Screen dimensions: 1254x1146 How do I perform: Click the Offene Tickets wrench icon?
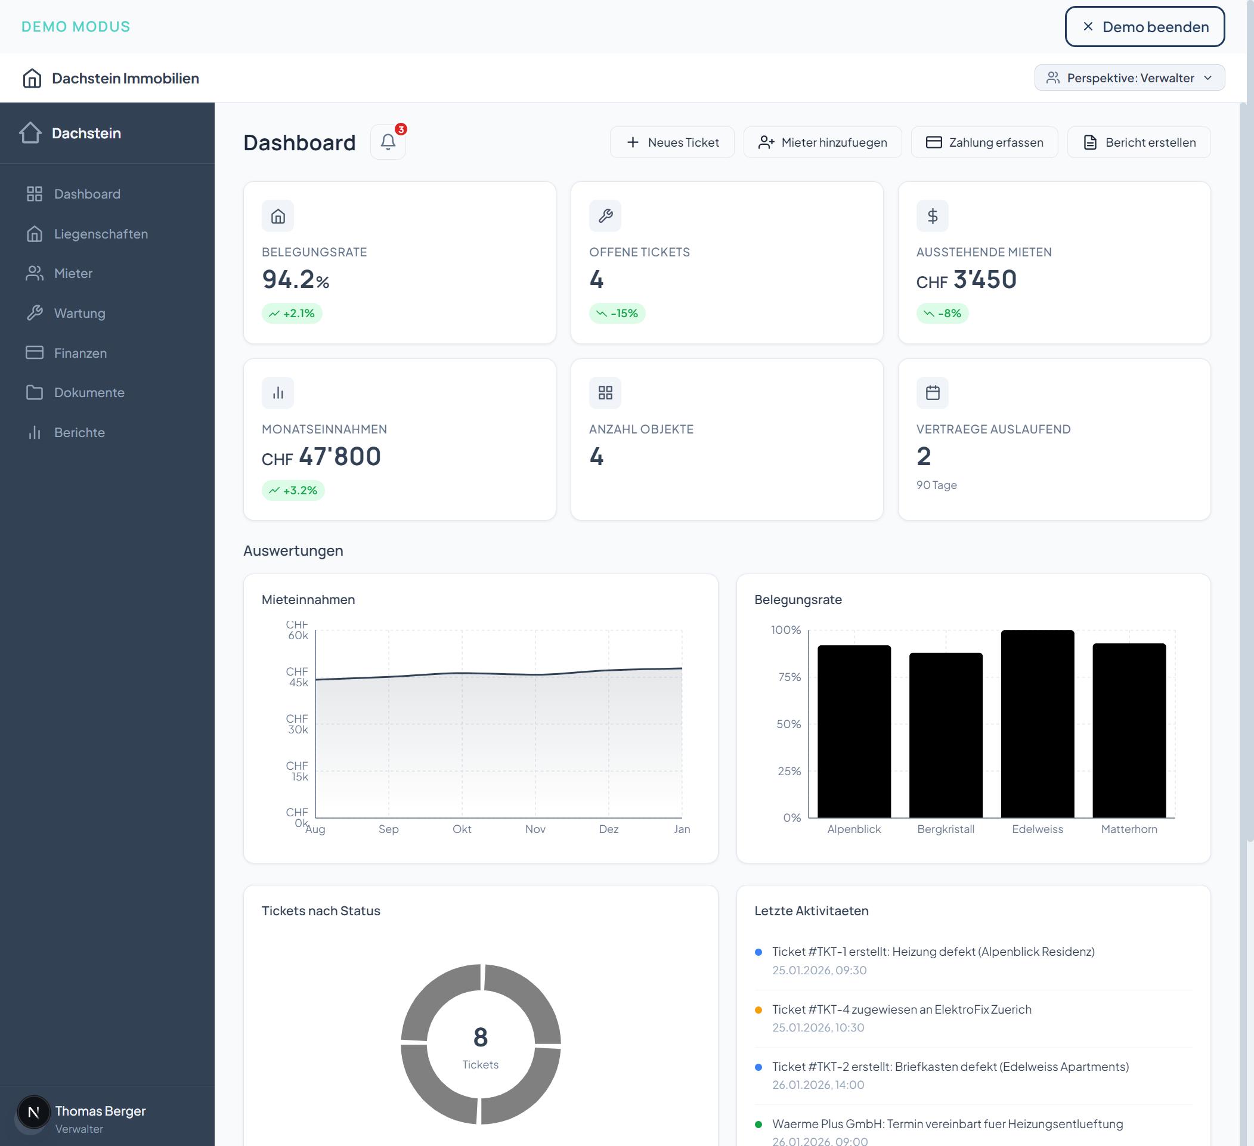tap(605, 216)
